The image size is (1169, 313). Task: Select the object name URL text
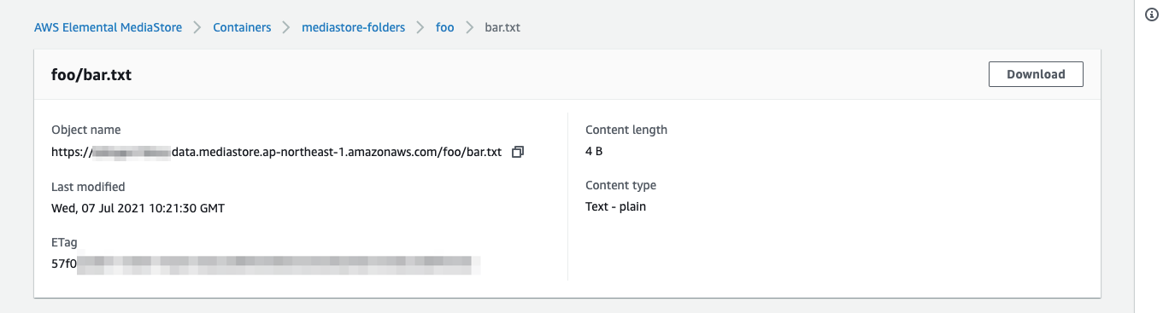pos(277,152)
